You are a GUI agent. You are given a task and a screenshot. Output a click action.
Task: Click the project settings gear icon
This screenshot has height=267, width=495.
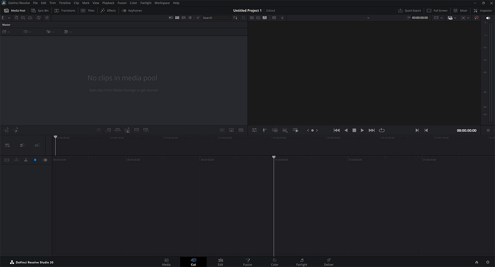click(x=488, y=262)
